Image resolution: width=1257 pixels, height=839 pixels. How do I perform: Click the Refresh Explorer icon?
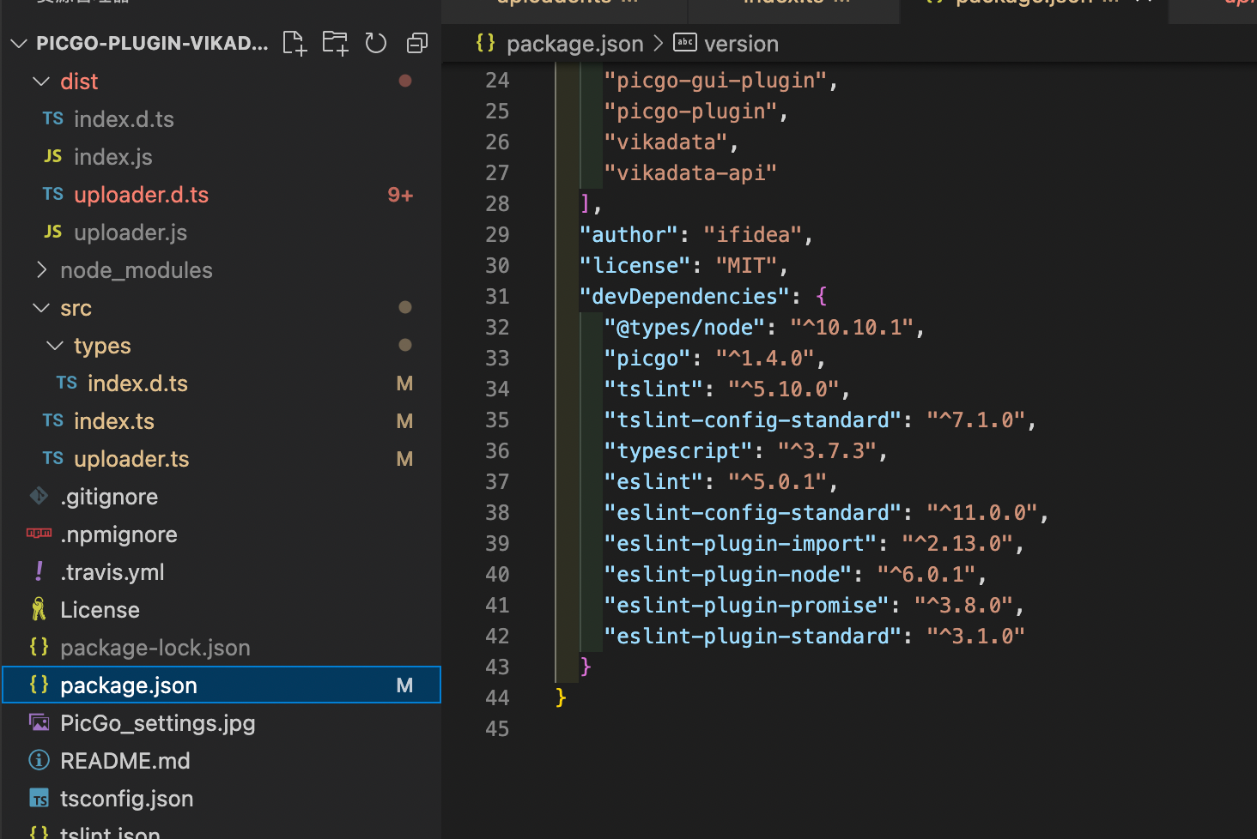(376, 42)
